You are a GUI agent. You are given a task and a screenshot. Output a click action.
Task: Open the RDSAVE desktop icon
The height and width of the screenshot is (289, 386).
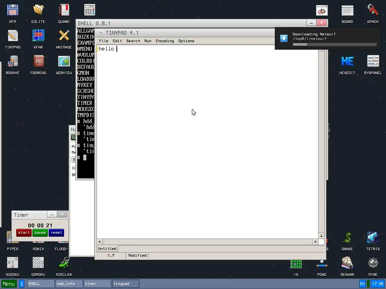(x=12, y=64)
